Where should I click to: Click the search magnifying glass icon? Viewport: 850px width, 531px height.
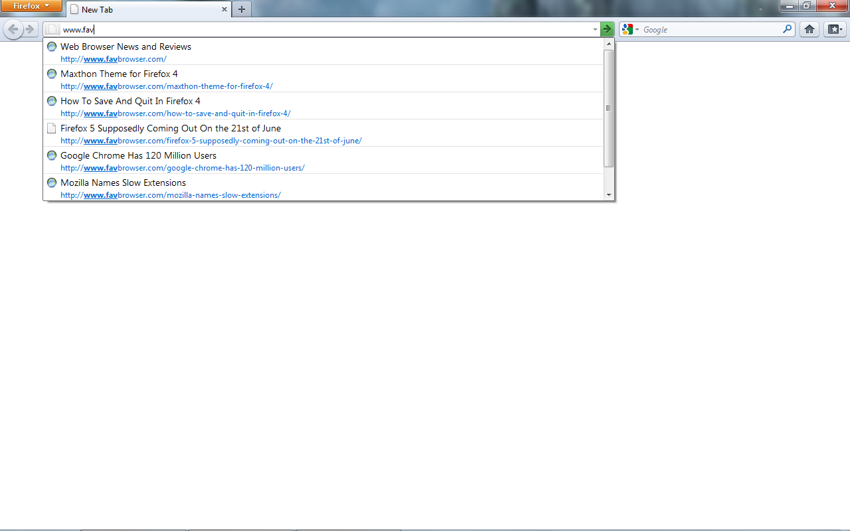click(x=788, y=29)
